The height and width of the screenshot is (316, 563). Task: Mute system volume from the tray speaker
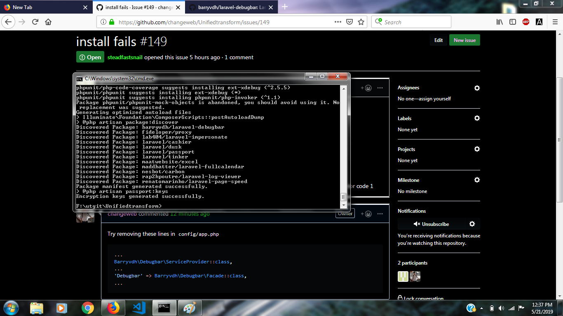click(x=501, y=308)
